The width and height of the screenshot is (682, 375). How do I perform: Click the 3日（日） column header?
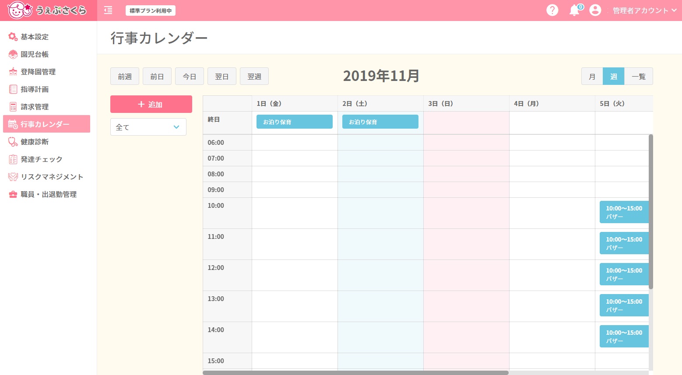pyautogui.click(x=466, y=104)
